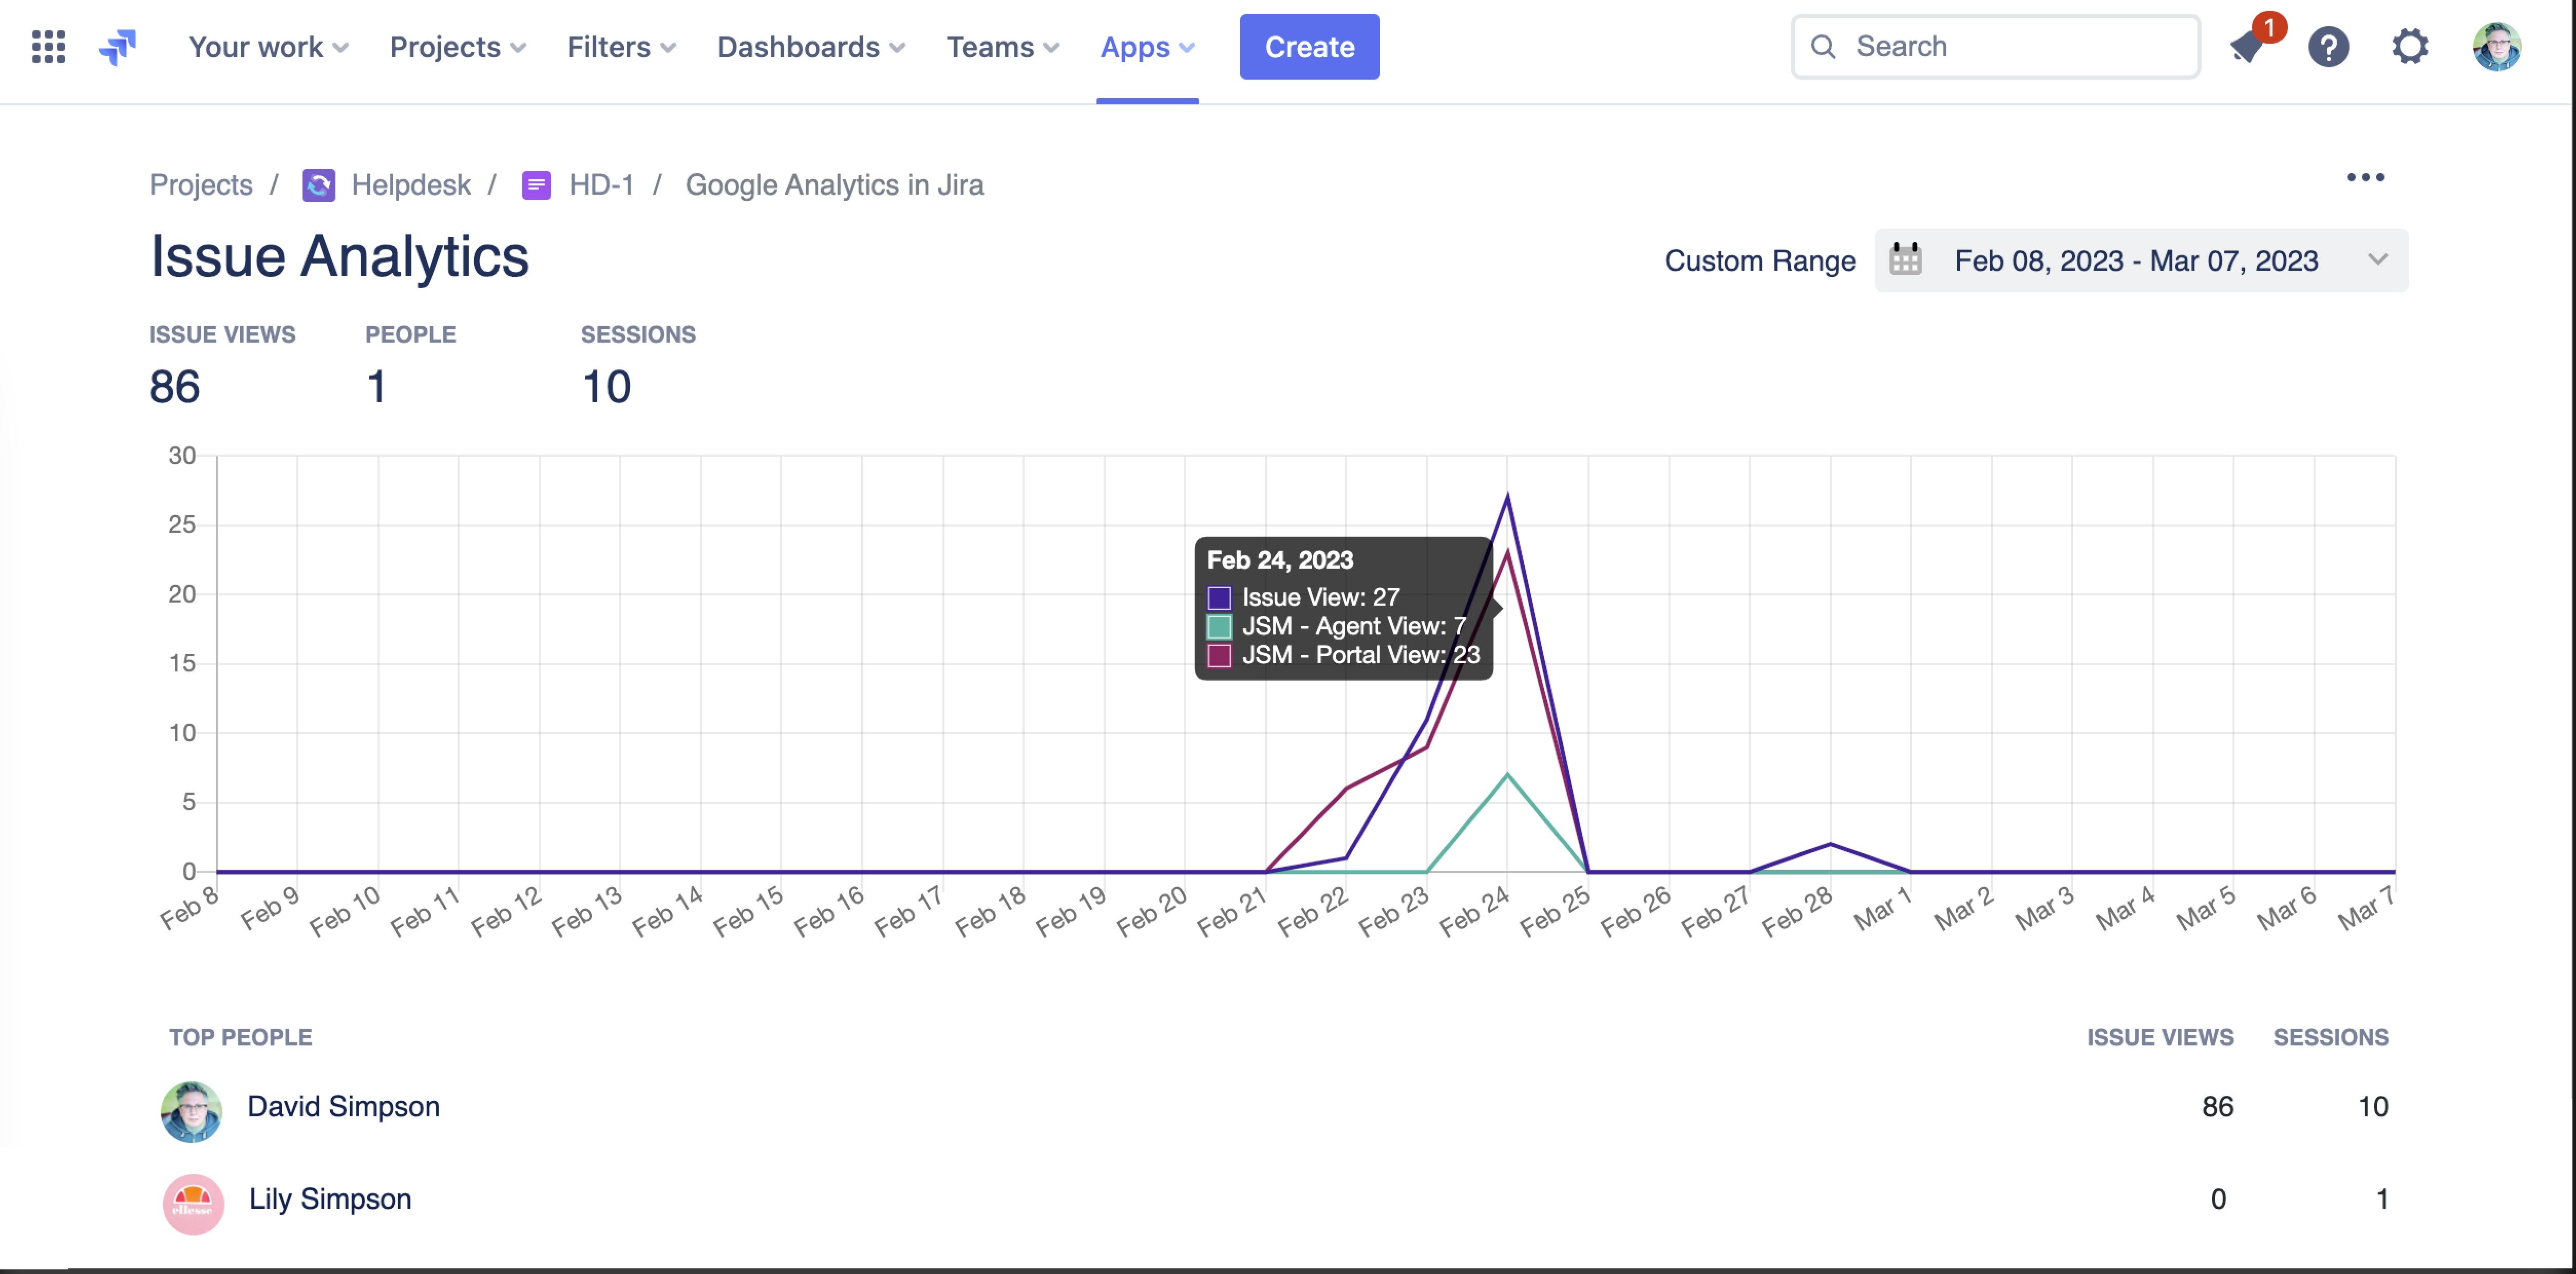The height and width of the screenshot is (1274, 2576).
Task: Open the Helpdesk breadcrumb link
Action: pos(411,185)
